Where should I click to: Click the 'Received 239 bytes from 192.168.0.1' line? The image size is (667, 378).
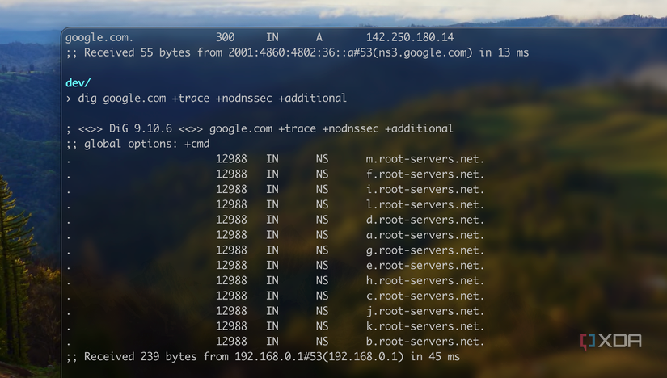(263, 357)
